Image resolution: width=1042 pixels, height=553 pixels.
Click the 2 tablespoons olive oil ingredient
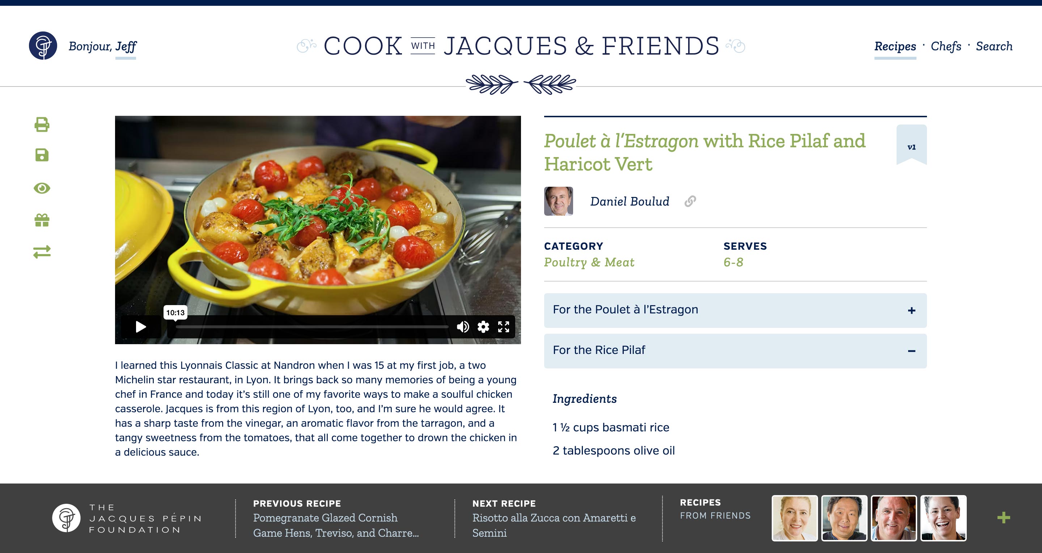point(614,451)
